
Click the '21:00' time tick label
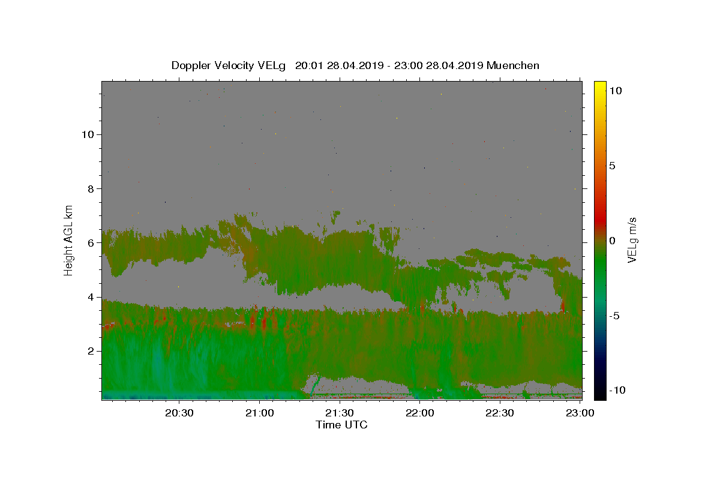[260, 413]
